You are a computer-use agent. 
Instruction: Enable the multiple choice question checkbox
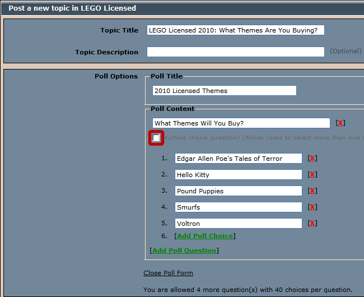click(x=156, y=138)
